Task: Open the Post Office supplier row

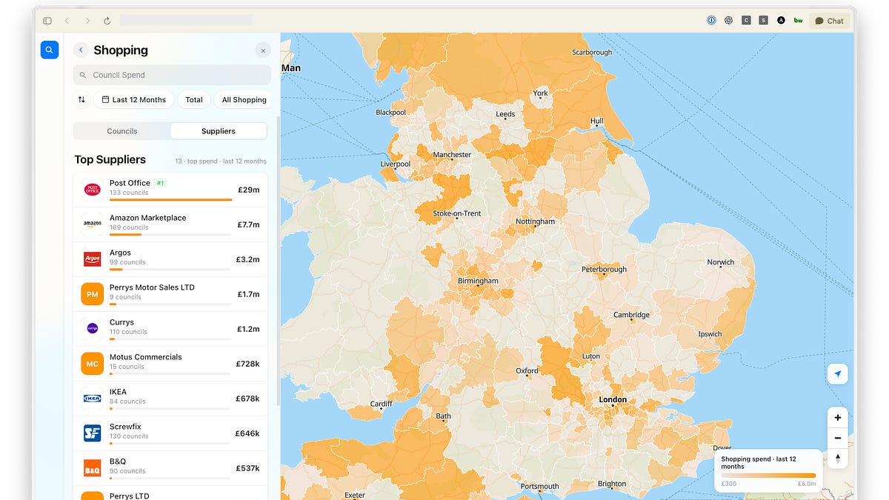Action: click(x=170, y=190)
